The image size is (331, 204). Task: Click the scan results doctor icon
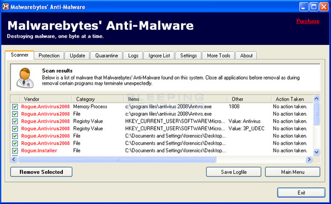[25, 78]
